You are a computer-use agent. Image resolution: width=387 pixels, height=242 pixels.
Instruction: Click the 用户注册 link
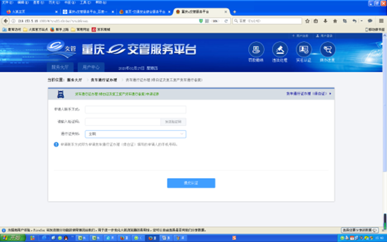pyautogui.click(x=300, y=36)
